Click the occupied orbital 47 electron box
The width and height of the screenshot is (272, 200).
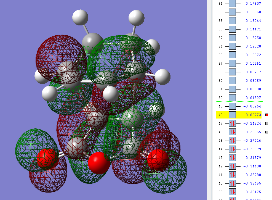pos(232,123)
